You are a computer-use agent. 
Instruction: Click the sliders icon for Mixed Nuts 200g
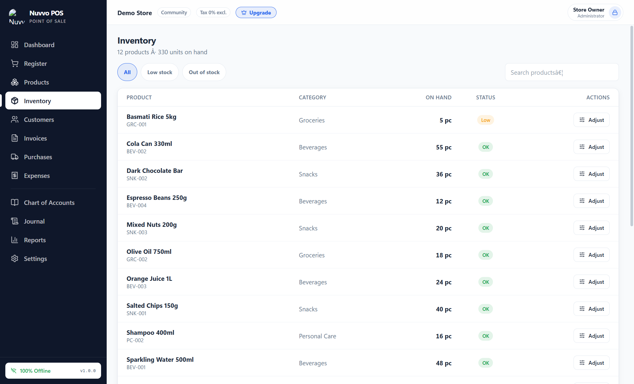click(x=582, y=228)
